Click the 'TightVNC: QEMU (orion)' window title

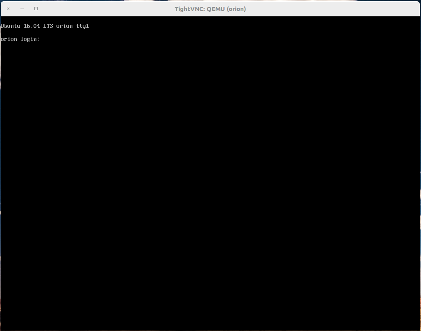(210, 9)
